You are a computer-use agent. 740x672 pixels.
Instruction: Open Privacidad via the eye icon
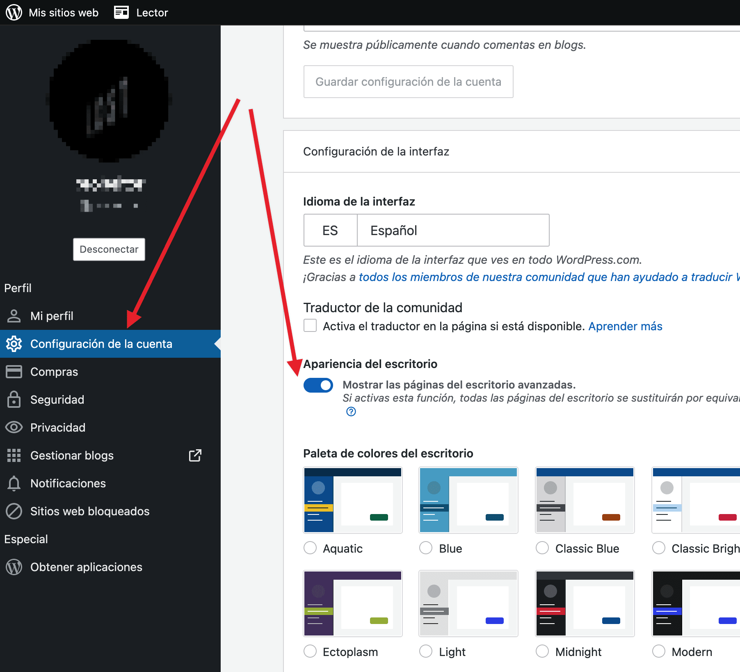[x=14, y=427]
